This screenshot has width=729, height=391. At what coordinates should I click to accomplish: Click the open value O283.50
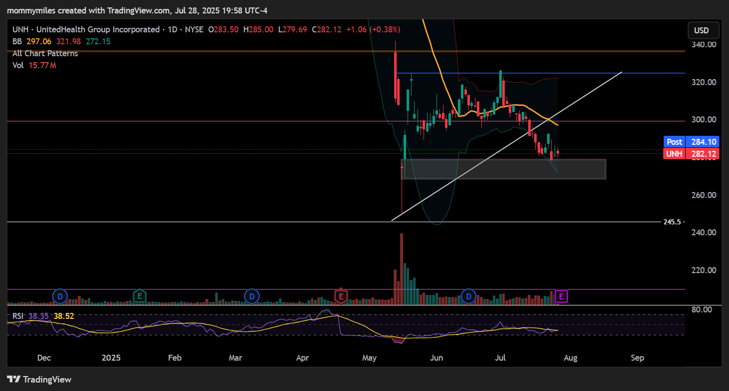[x=223, y=29]
